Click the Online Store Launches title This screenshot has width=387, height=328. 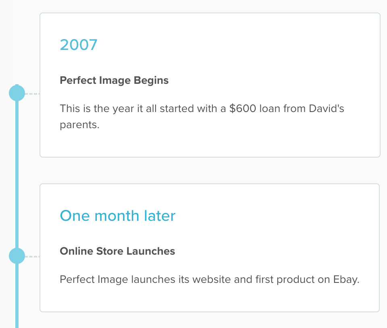tap(117, 251)
